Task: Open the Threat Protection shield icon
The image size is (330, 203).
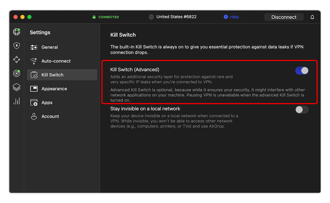Action: tap(16, 46)
